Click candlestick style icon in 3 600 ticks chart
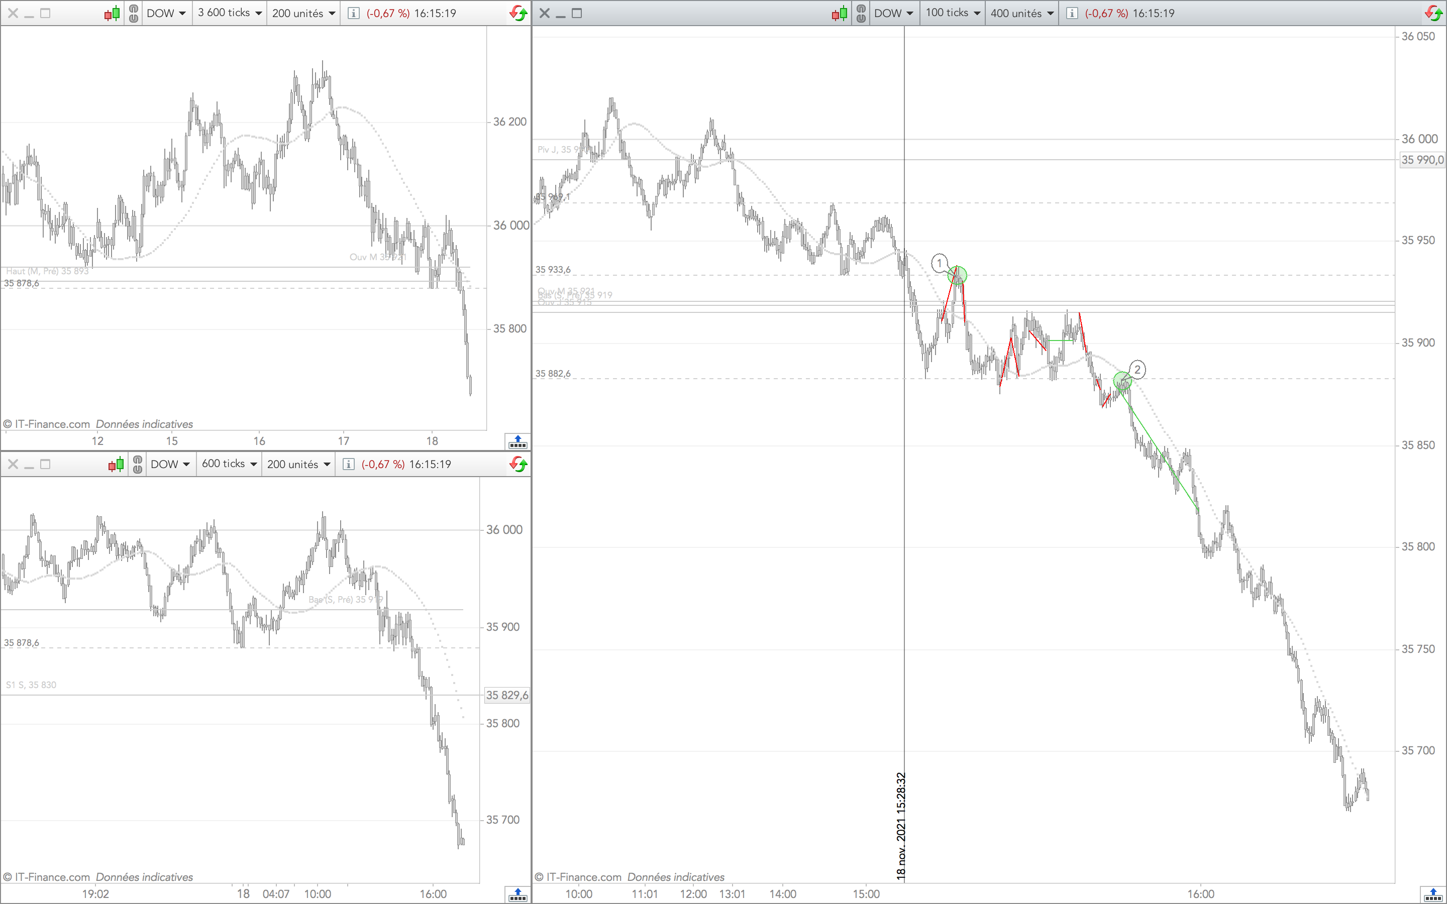The height and width of the screenshot is (904, 1447). pyautogui.click(x=112, y=13)
